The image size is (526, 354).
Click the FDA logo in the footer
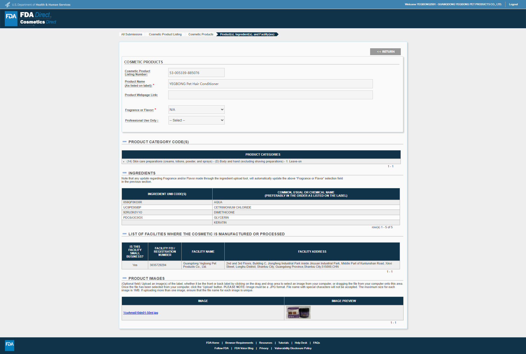(10, 345)
